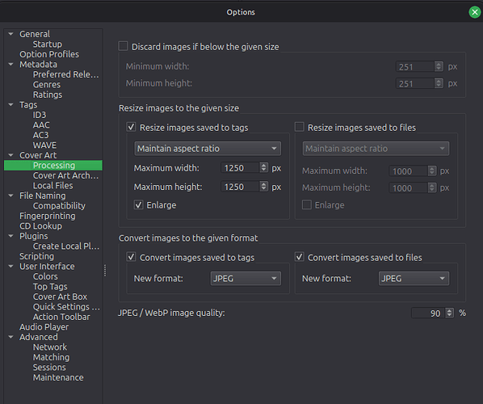Screen dimensions: 483x404
Task: Open Create Local Plugin page
Action: point(66,246)
